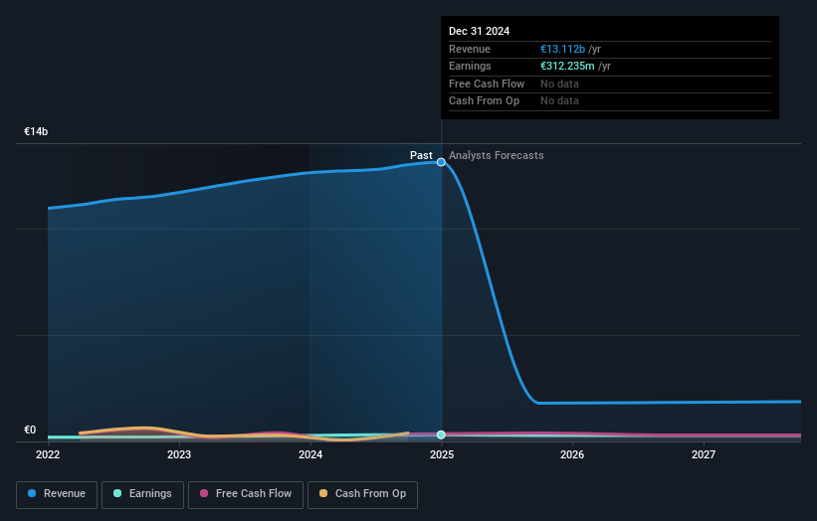Click the 2022 x-axis label

[x=48, y=454]
